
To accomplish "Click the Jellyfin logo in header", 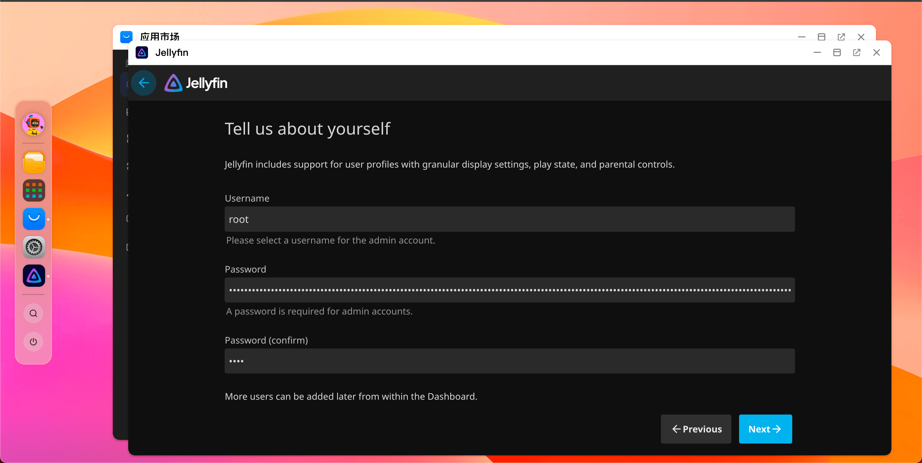I will click(x=196, y=83).
